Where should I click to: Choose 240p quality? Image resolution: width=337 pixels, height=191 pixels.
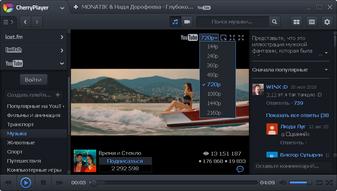(218, 56)
